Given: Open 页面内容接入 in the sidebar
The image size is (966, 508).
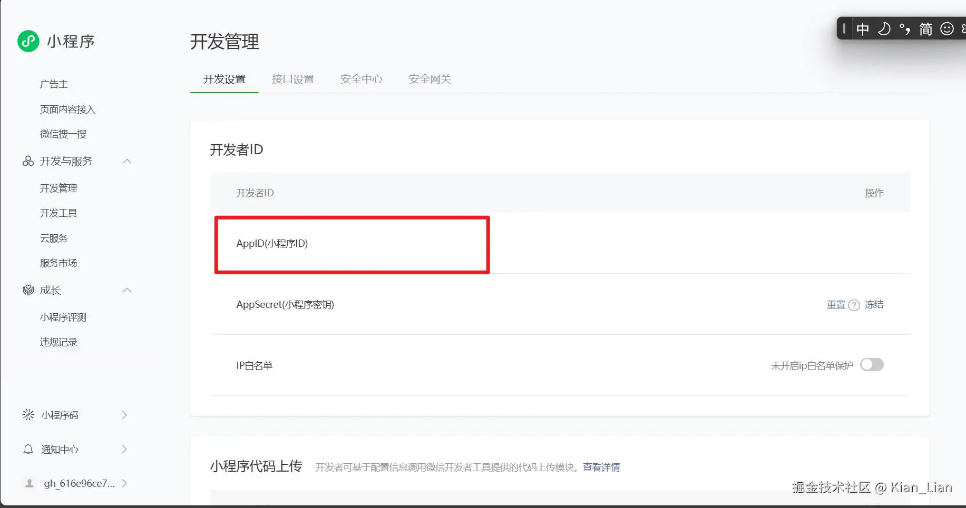Looking at the screenshot, I should tap(67, 109).
